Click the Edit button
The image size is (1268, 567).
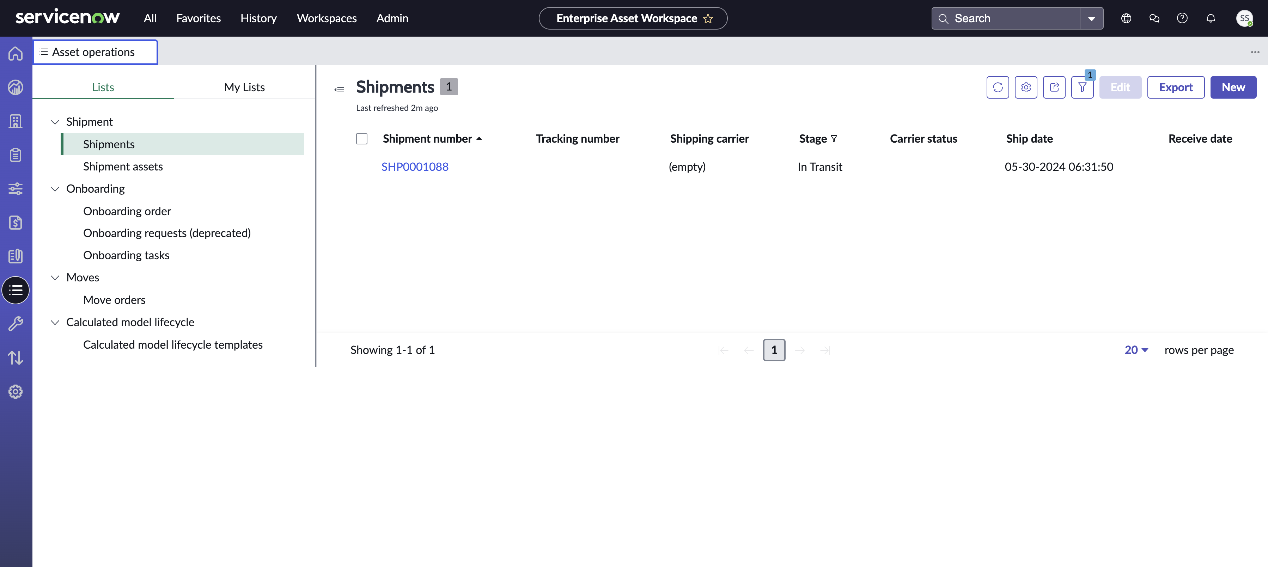[x=1120, y=87]
